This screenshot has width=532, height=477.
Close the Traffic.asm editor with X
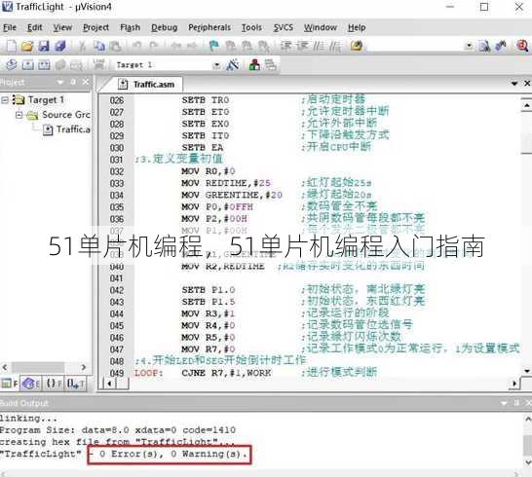pyautogui.click(x=527, y=83)
